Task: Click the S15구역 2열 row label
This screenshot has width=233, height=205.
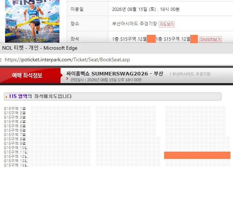Action: pos(15,113)
